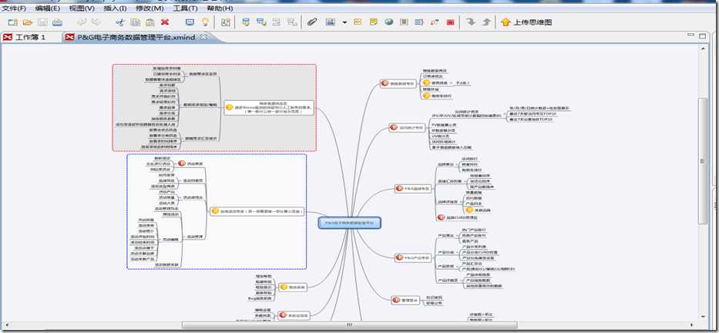The height and width of the screenshot is (333, 719).
Task: Click the paste clipboard icon
Action: pos(150,22)
